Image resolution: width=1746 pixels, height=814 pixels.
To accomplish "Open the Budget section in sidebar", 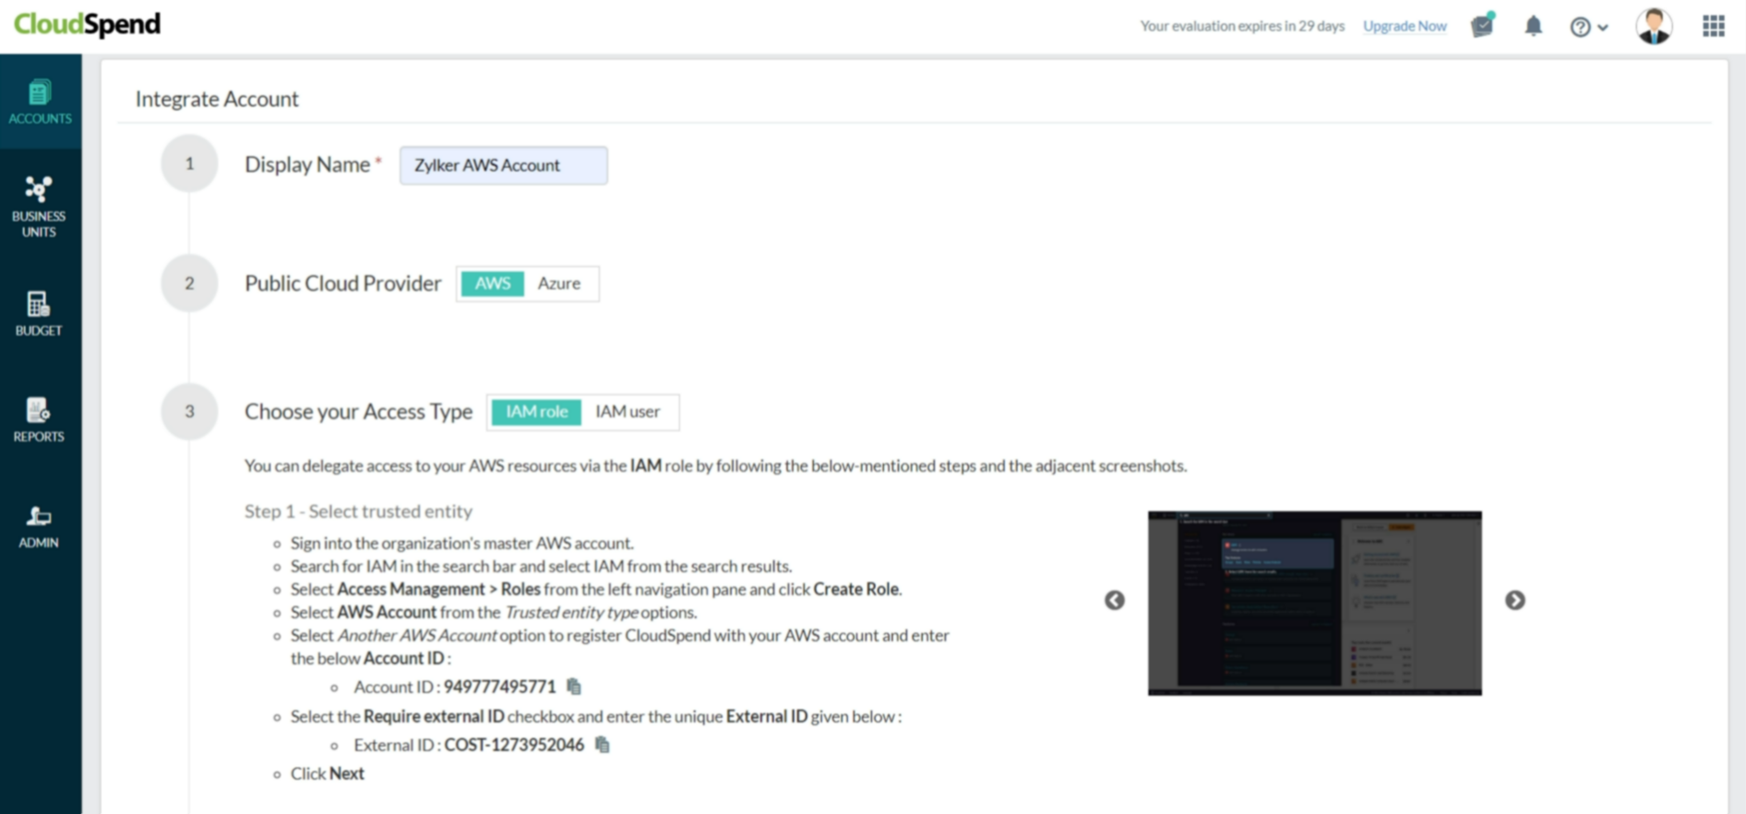I will (x=40, y=314).
